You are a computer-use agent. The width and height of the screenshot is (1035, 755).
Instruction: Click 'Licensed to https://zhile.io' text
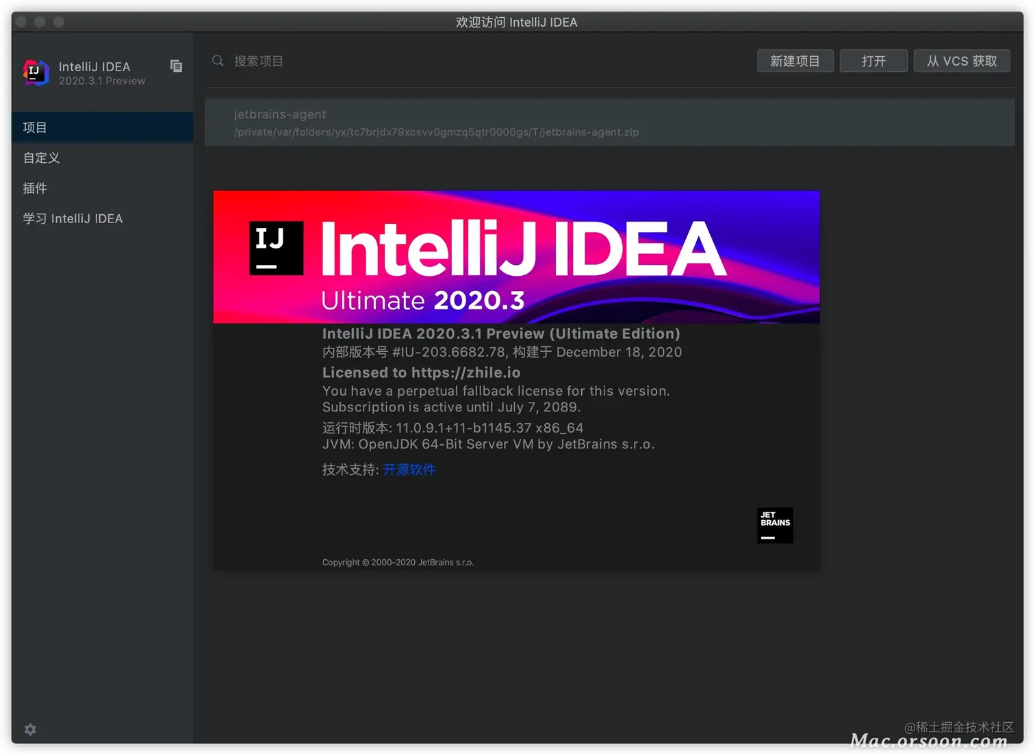click(421, 372)
